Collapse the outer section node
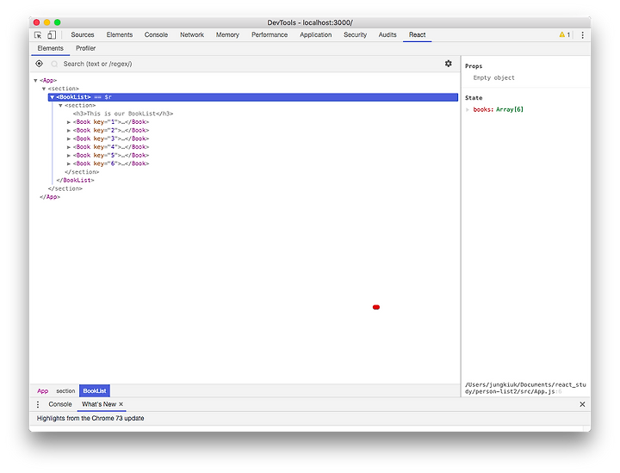Viewport: 620px width, 473px height. coord(44,89)
